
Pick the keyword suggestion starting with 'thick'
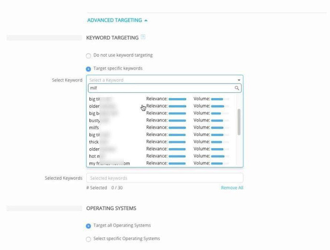coord(94,142)
